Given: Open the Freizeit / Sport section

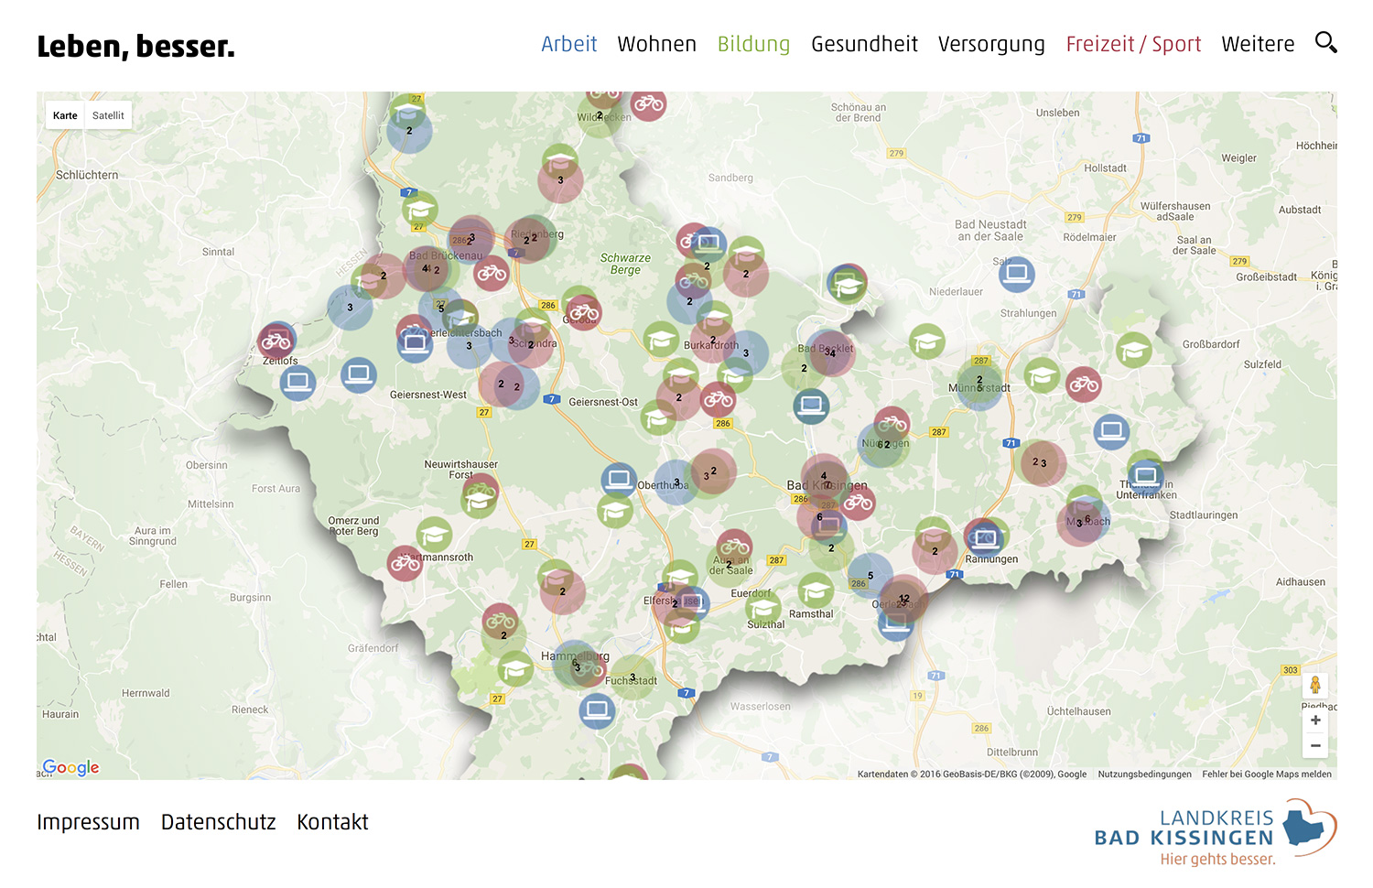Looking at the screenshot, I should tap(1133, 44).
